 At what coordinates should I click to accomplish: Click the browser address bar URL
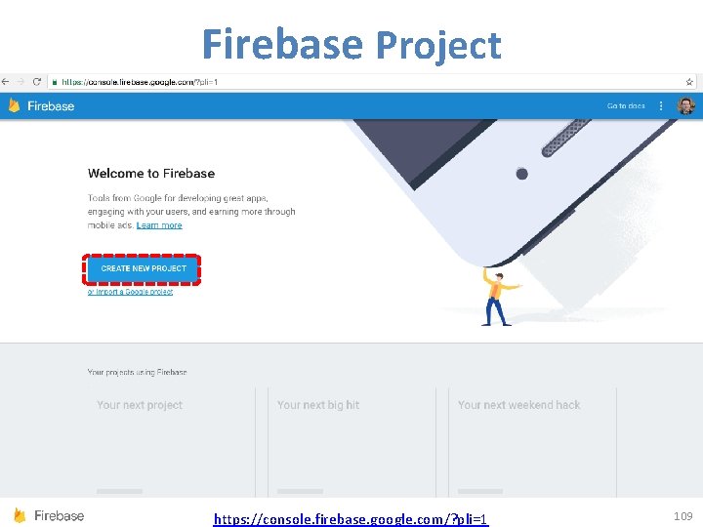[140, 82]
